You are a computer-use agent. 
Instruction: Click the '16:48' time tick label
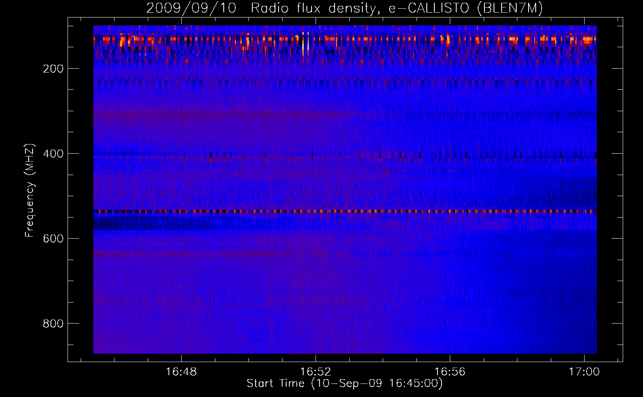pos(181,372)
